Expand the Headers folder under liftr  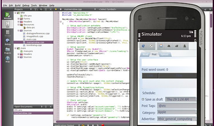pyautogui.click(x=18, y=22)
